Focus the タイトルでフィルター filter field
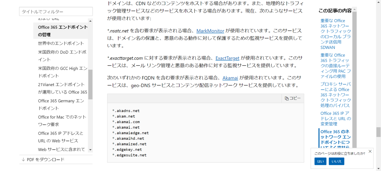This screenshot has height=171, width=381. [56, 12]
